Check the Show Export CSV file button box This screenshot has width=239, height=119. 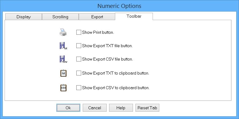click(x=79, y=59)
